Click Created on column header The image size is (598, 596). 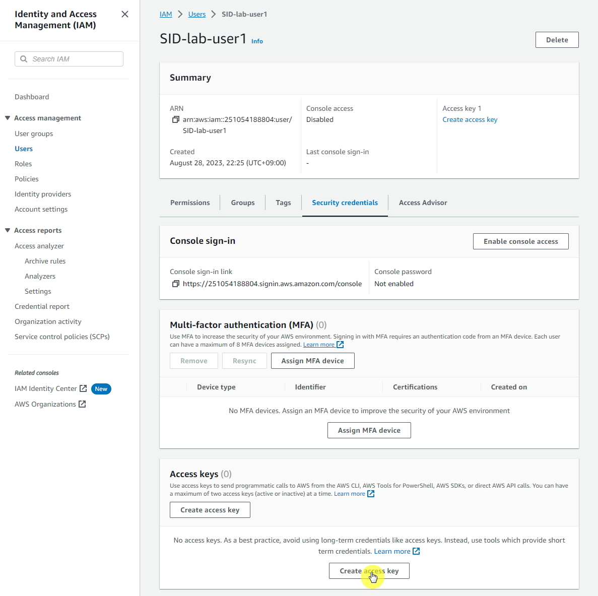(x=509, y=387)
